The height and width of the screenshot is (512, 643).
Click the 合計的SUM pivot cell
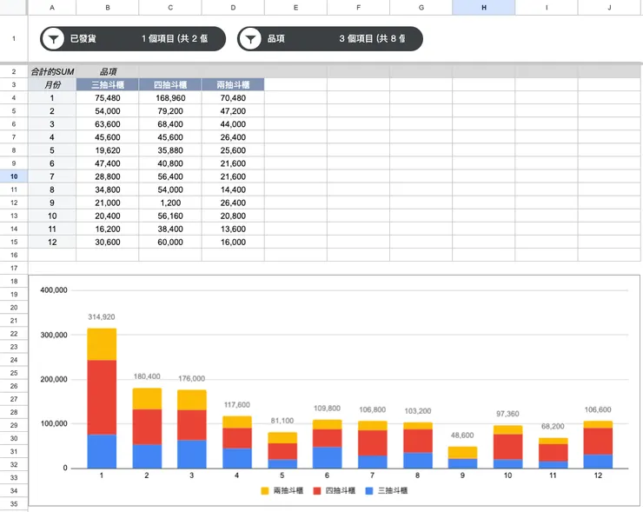coord(52,72)
